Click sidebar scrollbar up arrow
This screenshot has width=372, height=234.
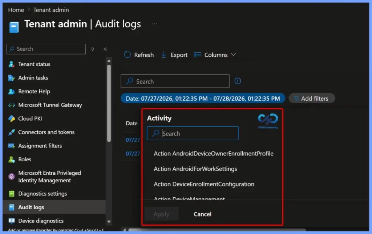pyautogui.click(x=109, y=61)
